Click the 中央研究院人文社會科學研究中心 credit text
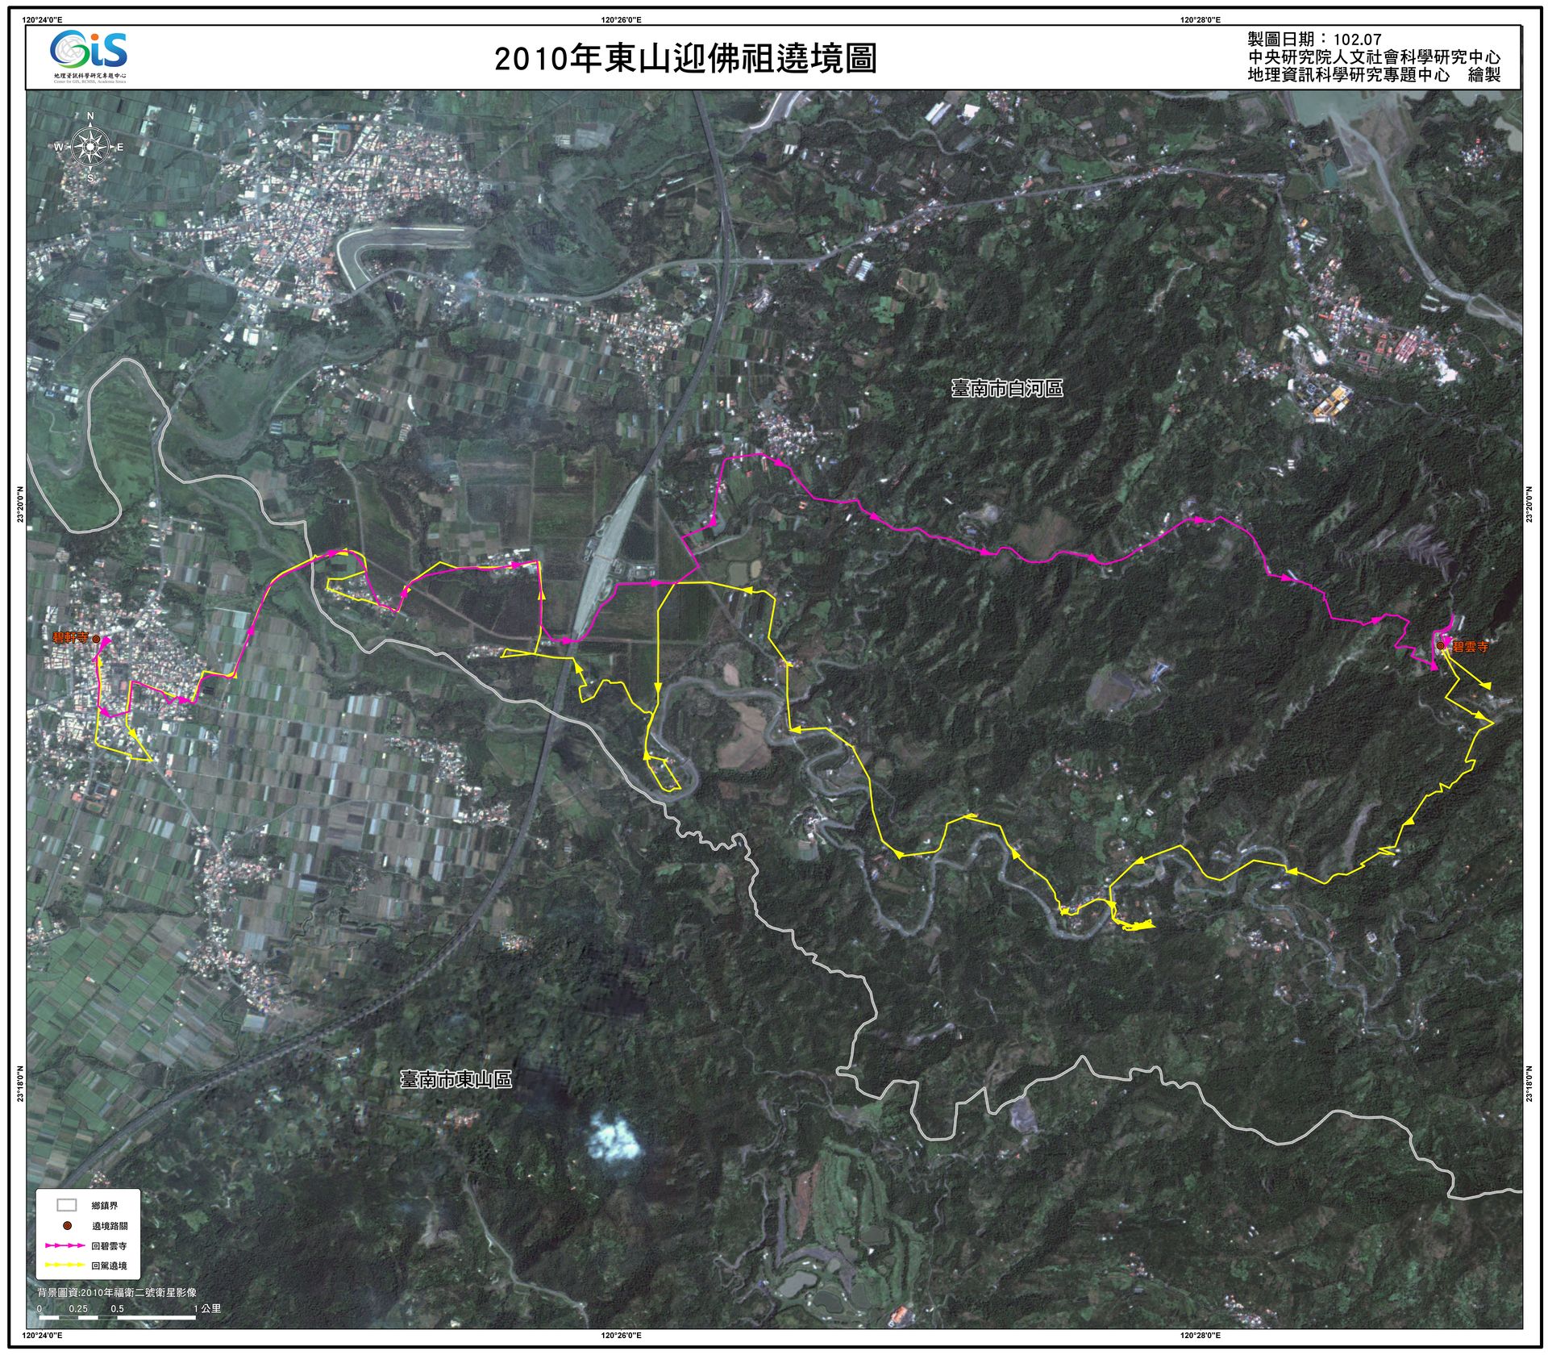The width and height of the screenshot is (1548, 1355). tap(1374, 57)
